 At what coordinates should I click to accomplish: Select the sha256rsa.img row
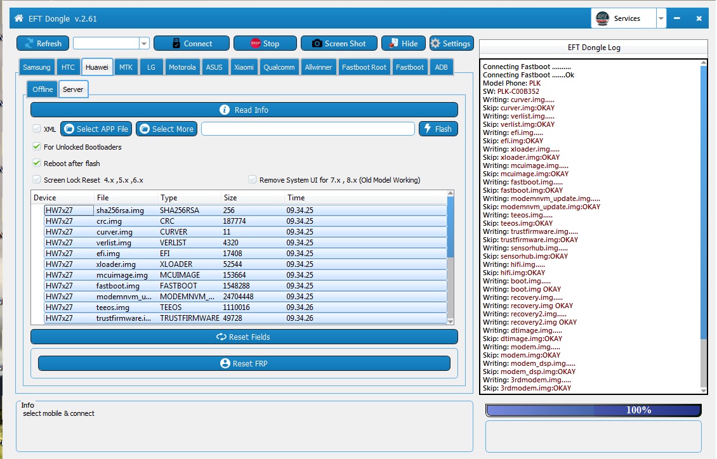coord(245,210)
